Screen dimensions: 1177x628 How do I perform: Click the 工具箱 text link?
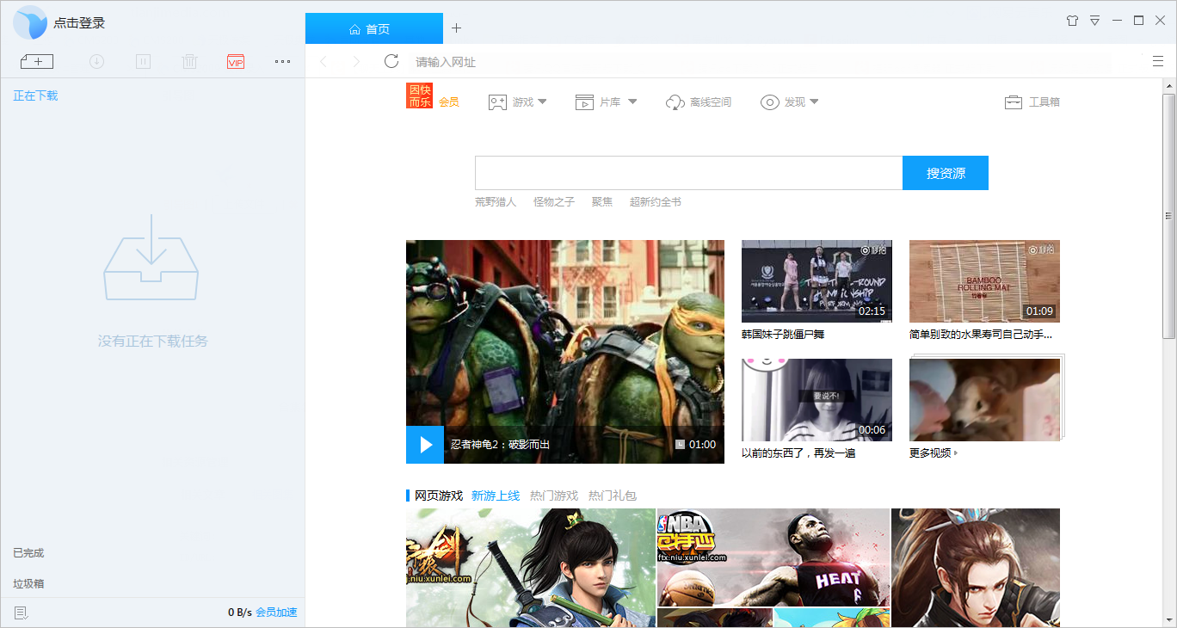pyautogui.click(x=1045, y=102)
